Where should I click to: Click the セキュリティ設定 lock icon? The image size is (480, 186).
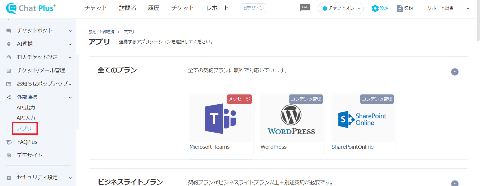(x=9, y=178)
